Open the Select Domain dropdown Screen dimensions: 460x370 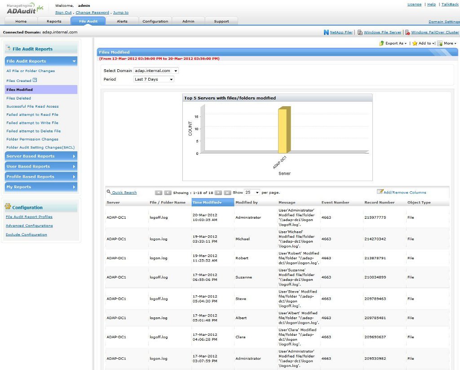coord(156,70)
